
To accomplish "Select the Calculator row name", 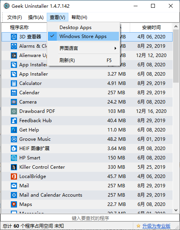I will pyautogui.click(x=31, y=83).
